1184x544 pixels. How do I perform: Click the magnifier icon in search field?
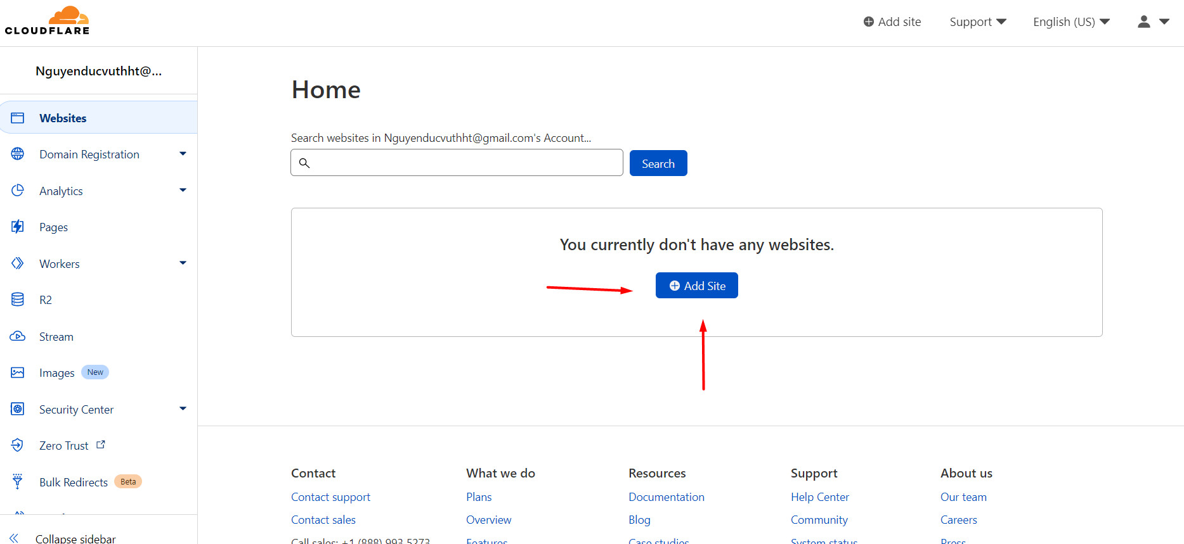click(304, 163)
